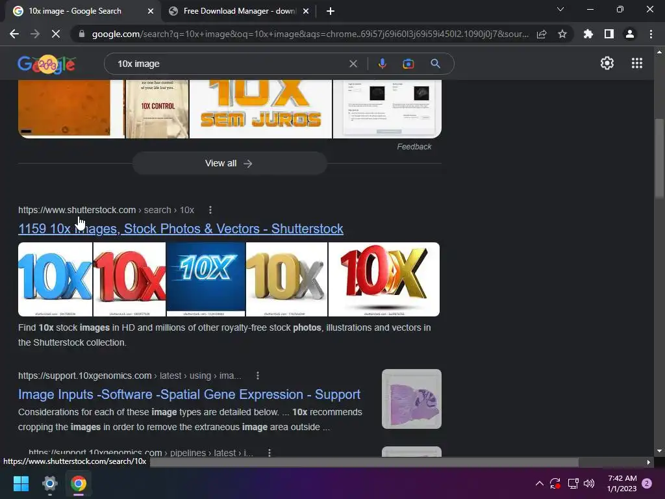Click the Google 2023 doodle logo
This screenshot has width=665, height=499.
[47, 64]
